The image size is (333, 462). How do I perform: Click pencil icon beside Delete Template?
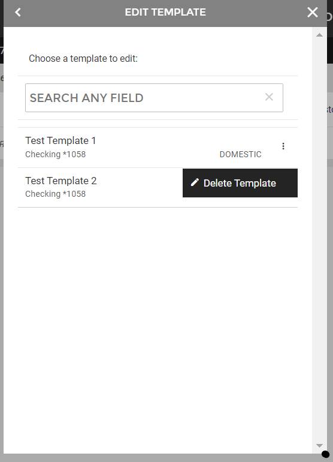point(195,182)
